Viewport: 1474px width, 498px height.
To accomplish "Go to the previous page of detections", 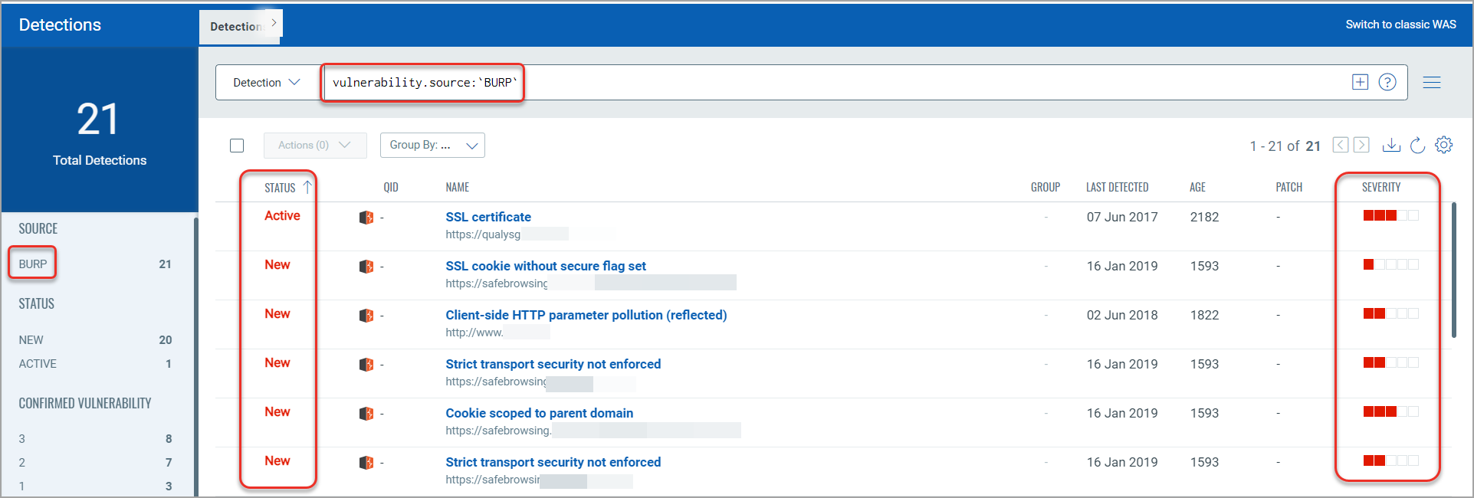I will point(1341,145).
